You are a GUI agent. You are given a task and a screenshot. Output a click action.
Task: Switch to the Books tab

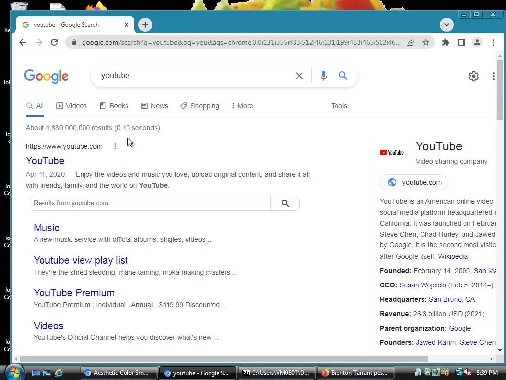[x=114, y=106]
